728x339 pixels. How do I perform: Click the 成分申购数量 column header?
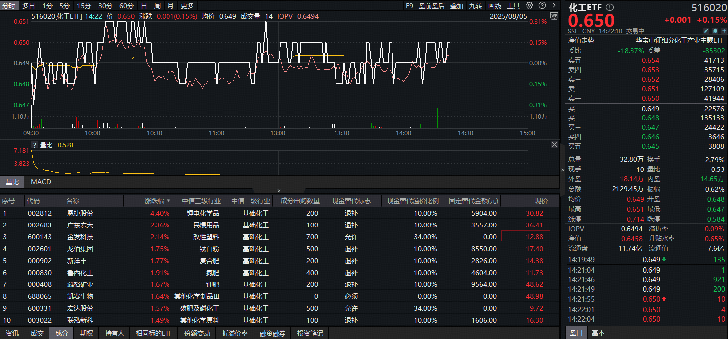coord(297,201)
